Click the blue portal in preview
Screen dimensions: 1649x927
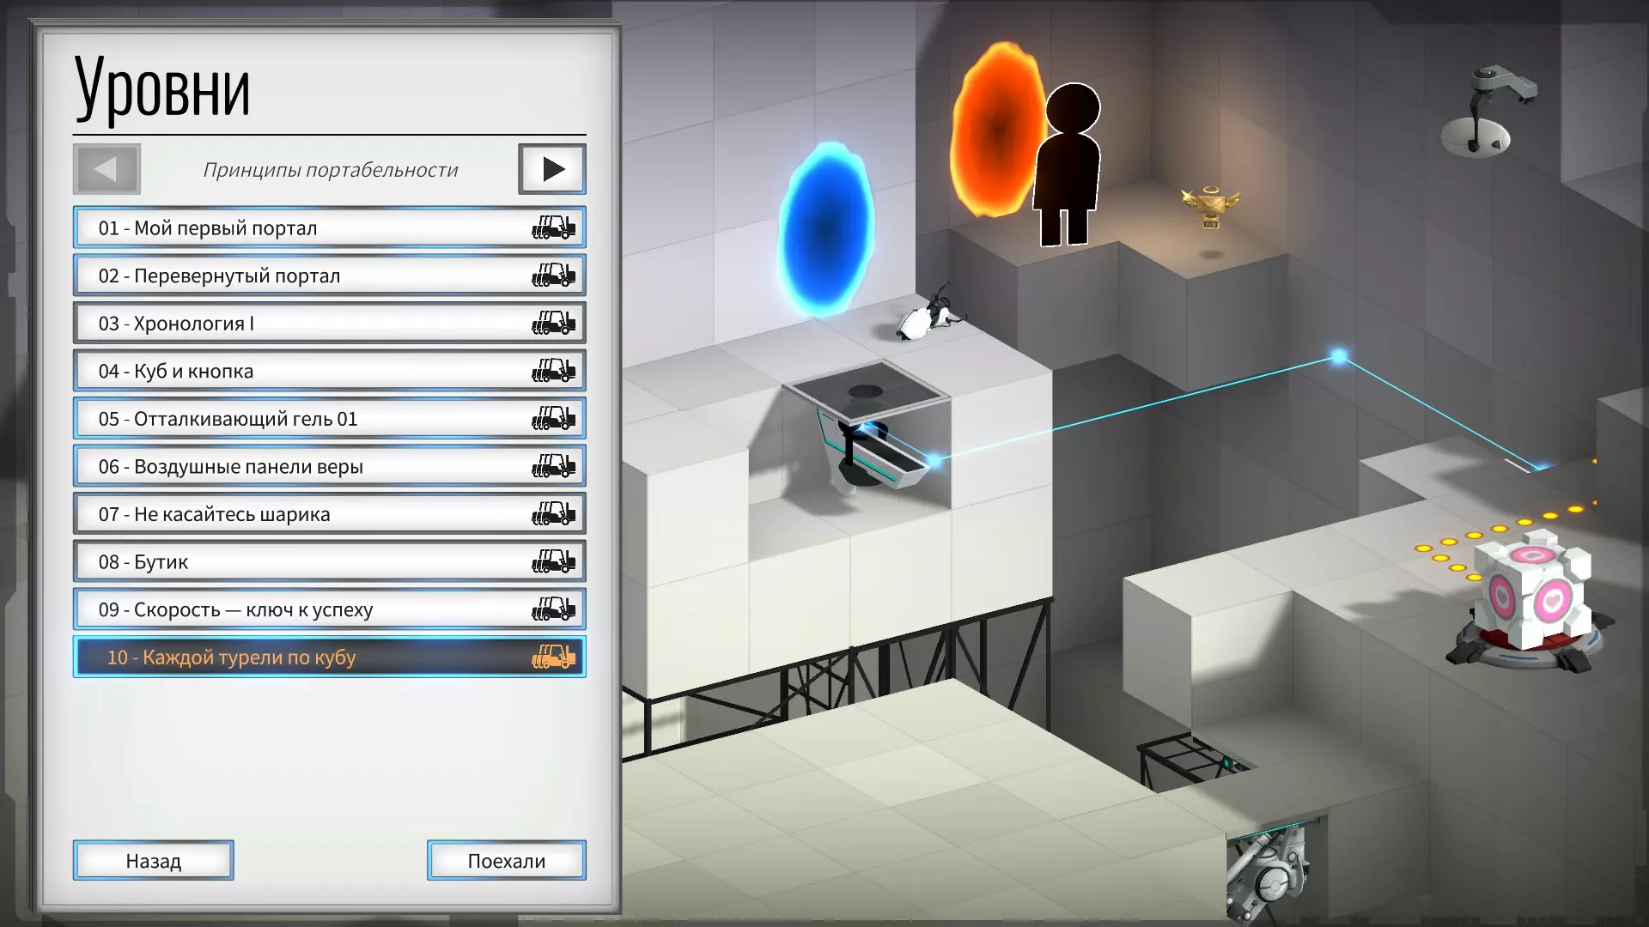click(826, 230)
